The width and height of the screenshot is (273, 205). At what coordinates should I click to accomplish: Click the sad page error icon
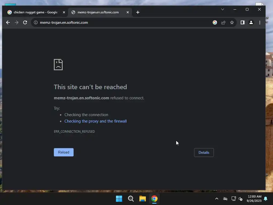58,65
